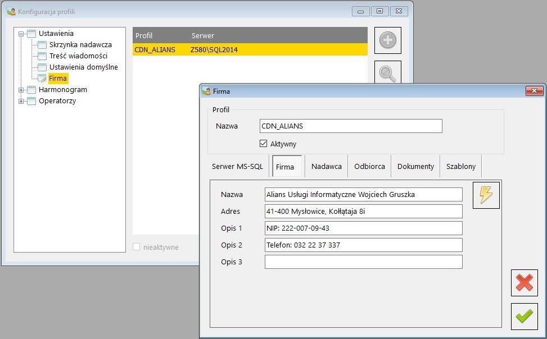The width and height of the screenshot is (547, 339).
Task: Select the Operatorzy tree item
Action: [57, 101]
